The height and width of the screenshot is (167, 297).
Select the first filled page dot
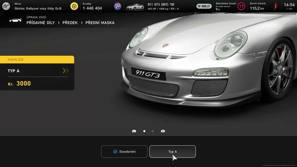[144, 131]
